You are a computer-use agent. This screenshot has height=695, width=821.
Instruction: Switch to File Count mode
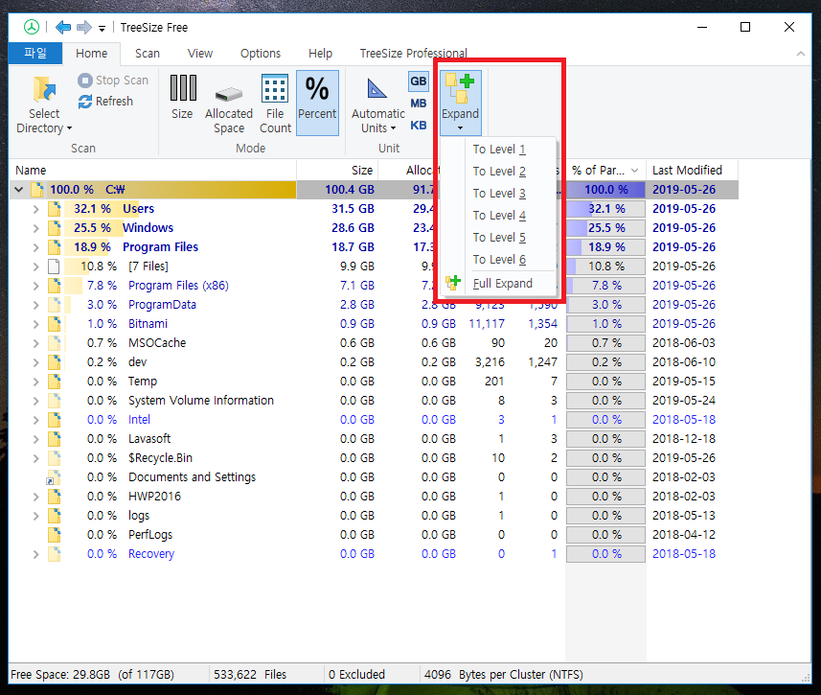[275, 104]
